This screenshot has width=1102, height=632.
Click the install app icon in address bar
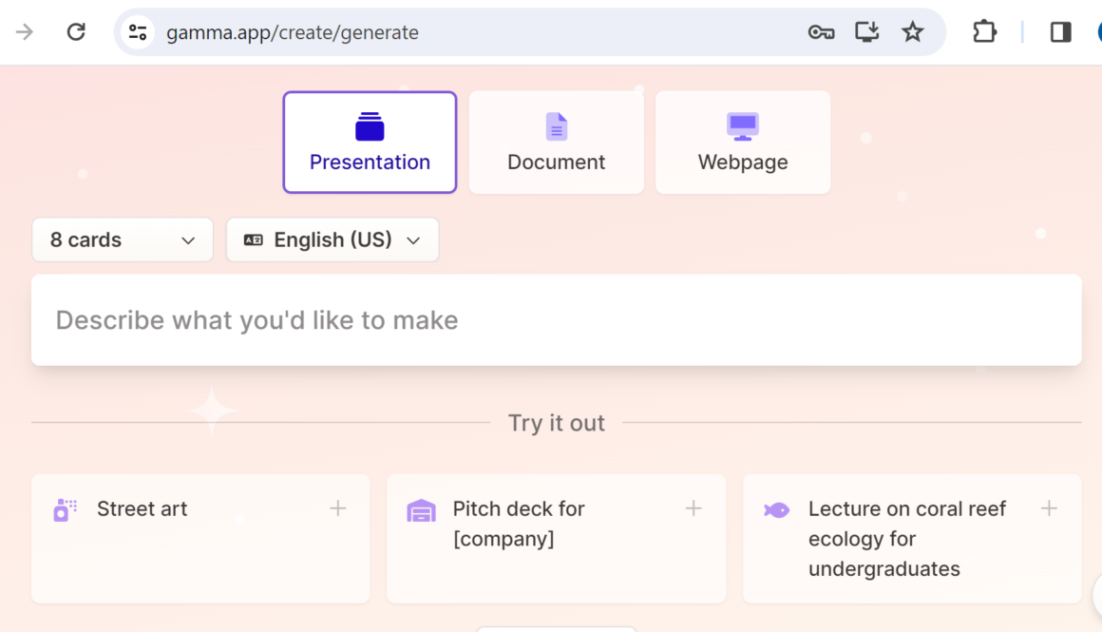tap(866, 32)
